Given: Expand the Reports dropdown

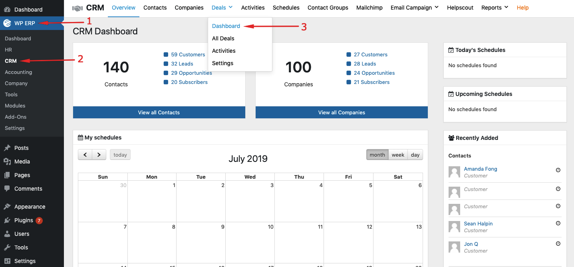Looking at the screenshot, I should click(495, 8).
